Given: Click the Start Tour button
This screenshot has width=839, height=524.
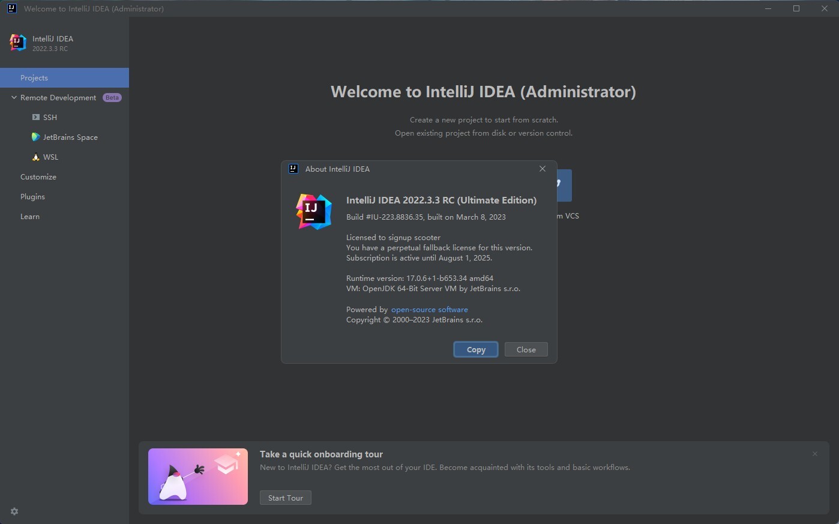Looking at the screenshot, I should click(x=286, y=498).
